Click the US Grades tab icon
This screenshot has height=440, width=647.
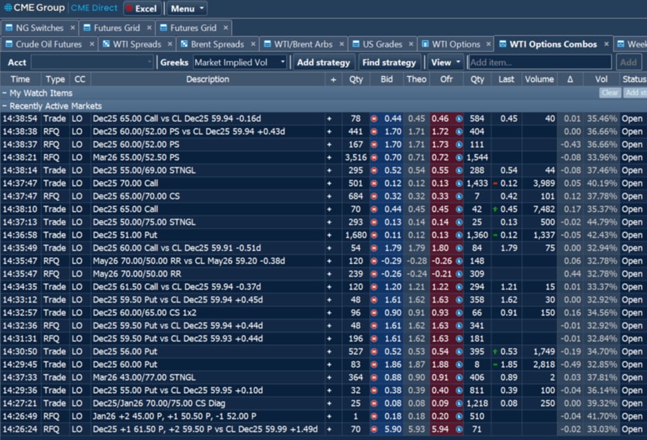tap(356, 44)
